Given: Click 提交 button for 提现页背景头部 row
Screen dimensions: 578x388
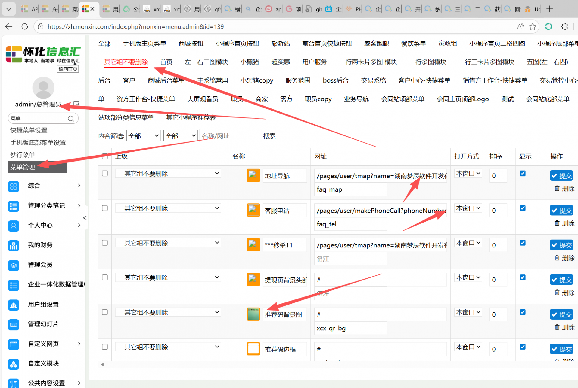Looking at the screenshot, I should click(x=561, y=280).
